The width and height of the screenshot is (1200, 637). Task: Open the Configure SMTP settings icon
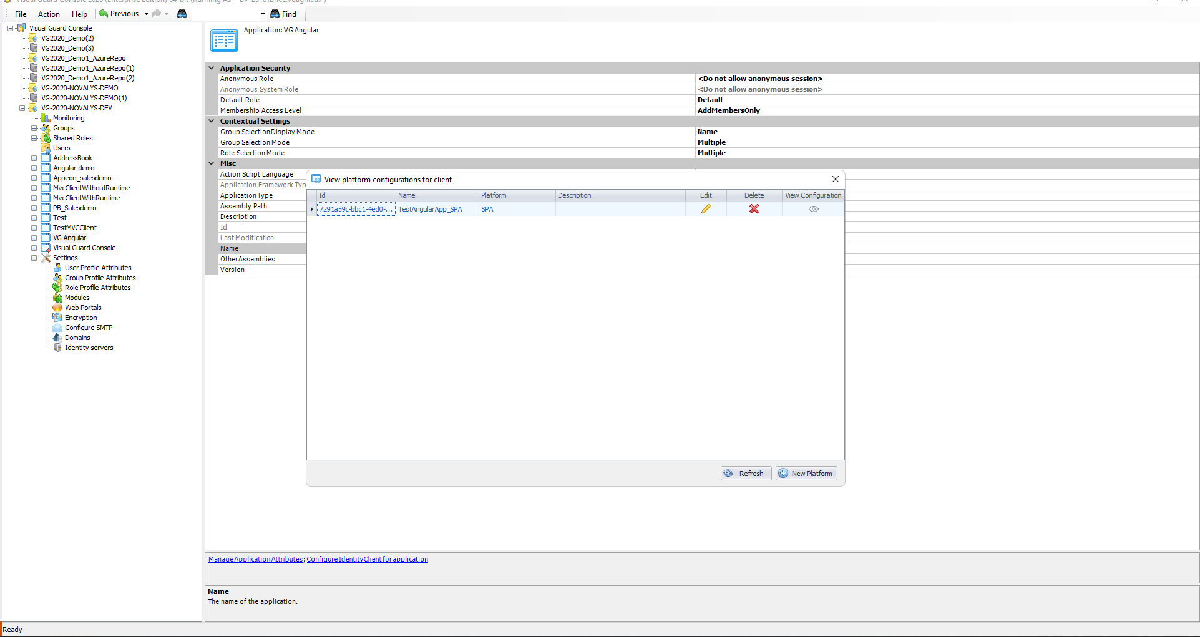click(x=57, y=328)
